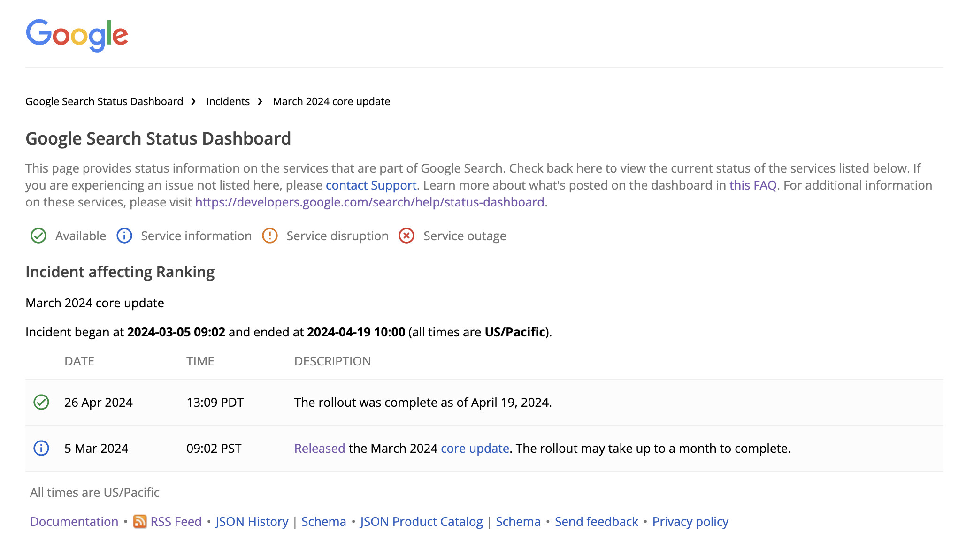Screen dimensions: 966x548
Task: Open the 'this FAQ' link
Action: point(752,185)
